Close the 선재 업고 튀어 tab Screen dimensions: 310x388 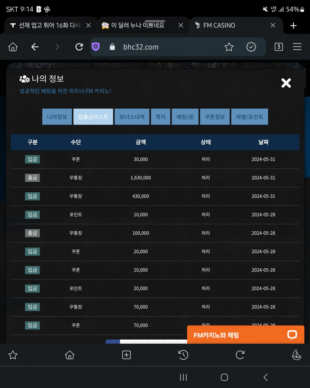[88, 25]
